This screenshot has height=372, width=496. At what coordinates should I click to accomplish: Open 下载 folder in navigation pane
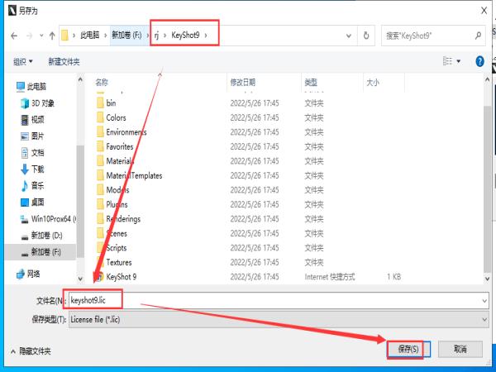[x=37, y=169]
